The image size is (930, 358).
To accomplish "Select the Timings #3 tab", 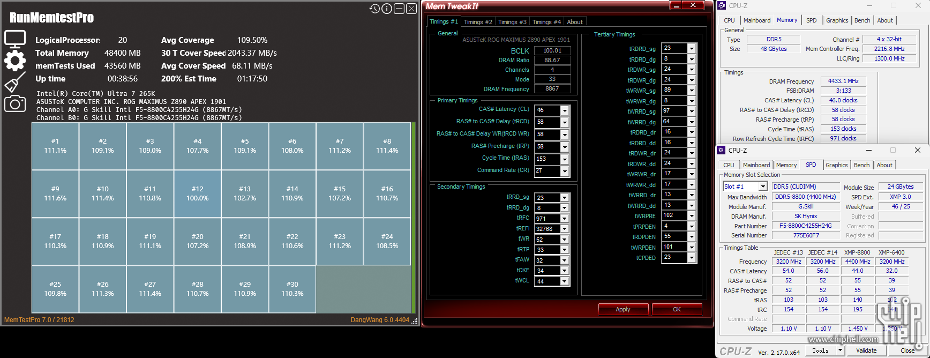I will pos(512,22).
